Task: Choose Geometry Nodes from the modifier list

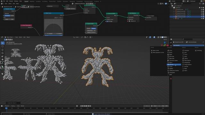Action: click(173, 60)
